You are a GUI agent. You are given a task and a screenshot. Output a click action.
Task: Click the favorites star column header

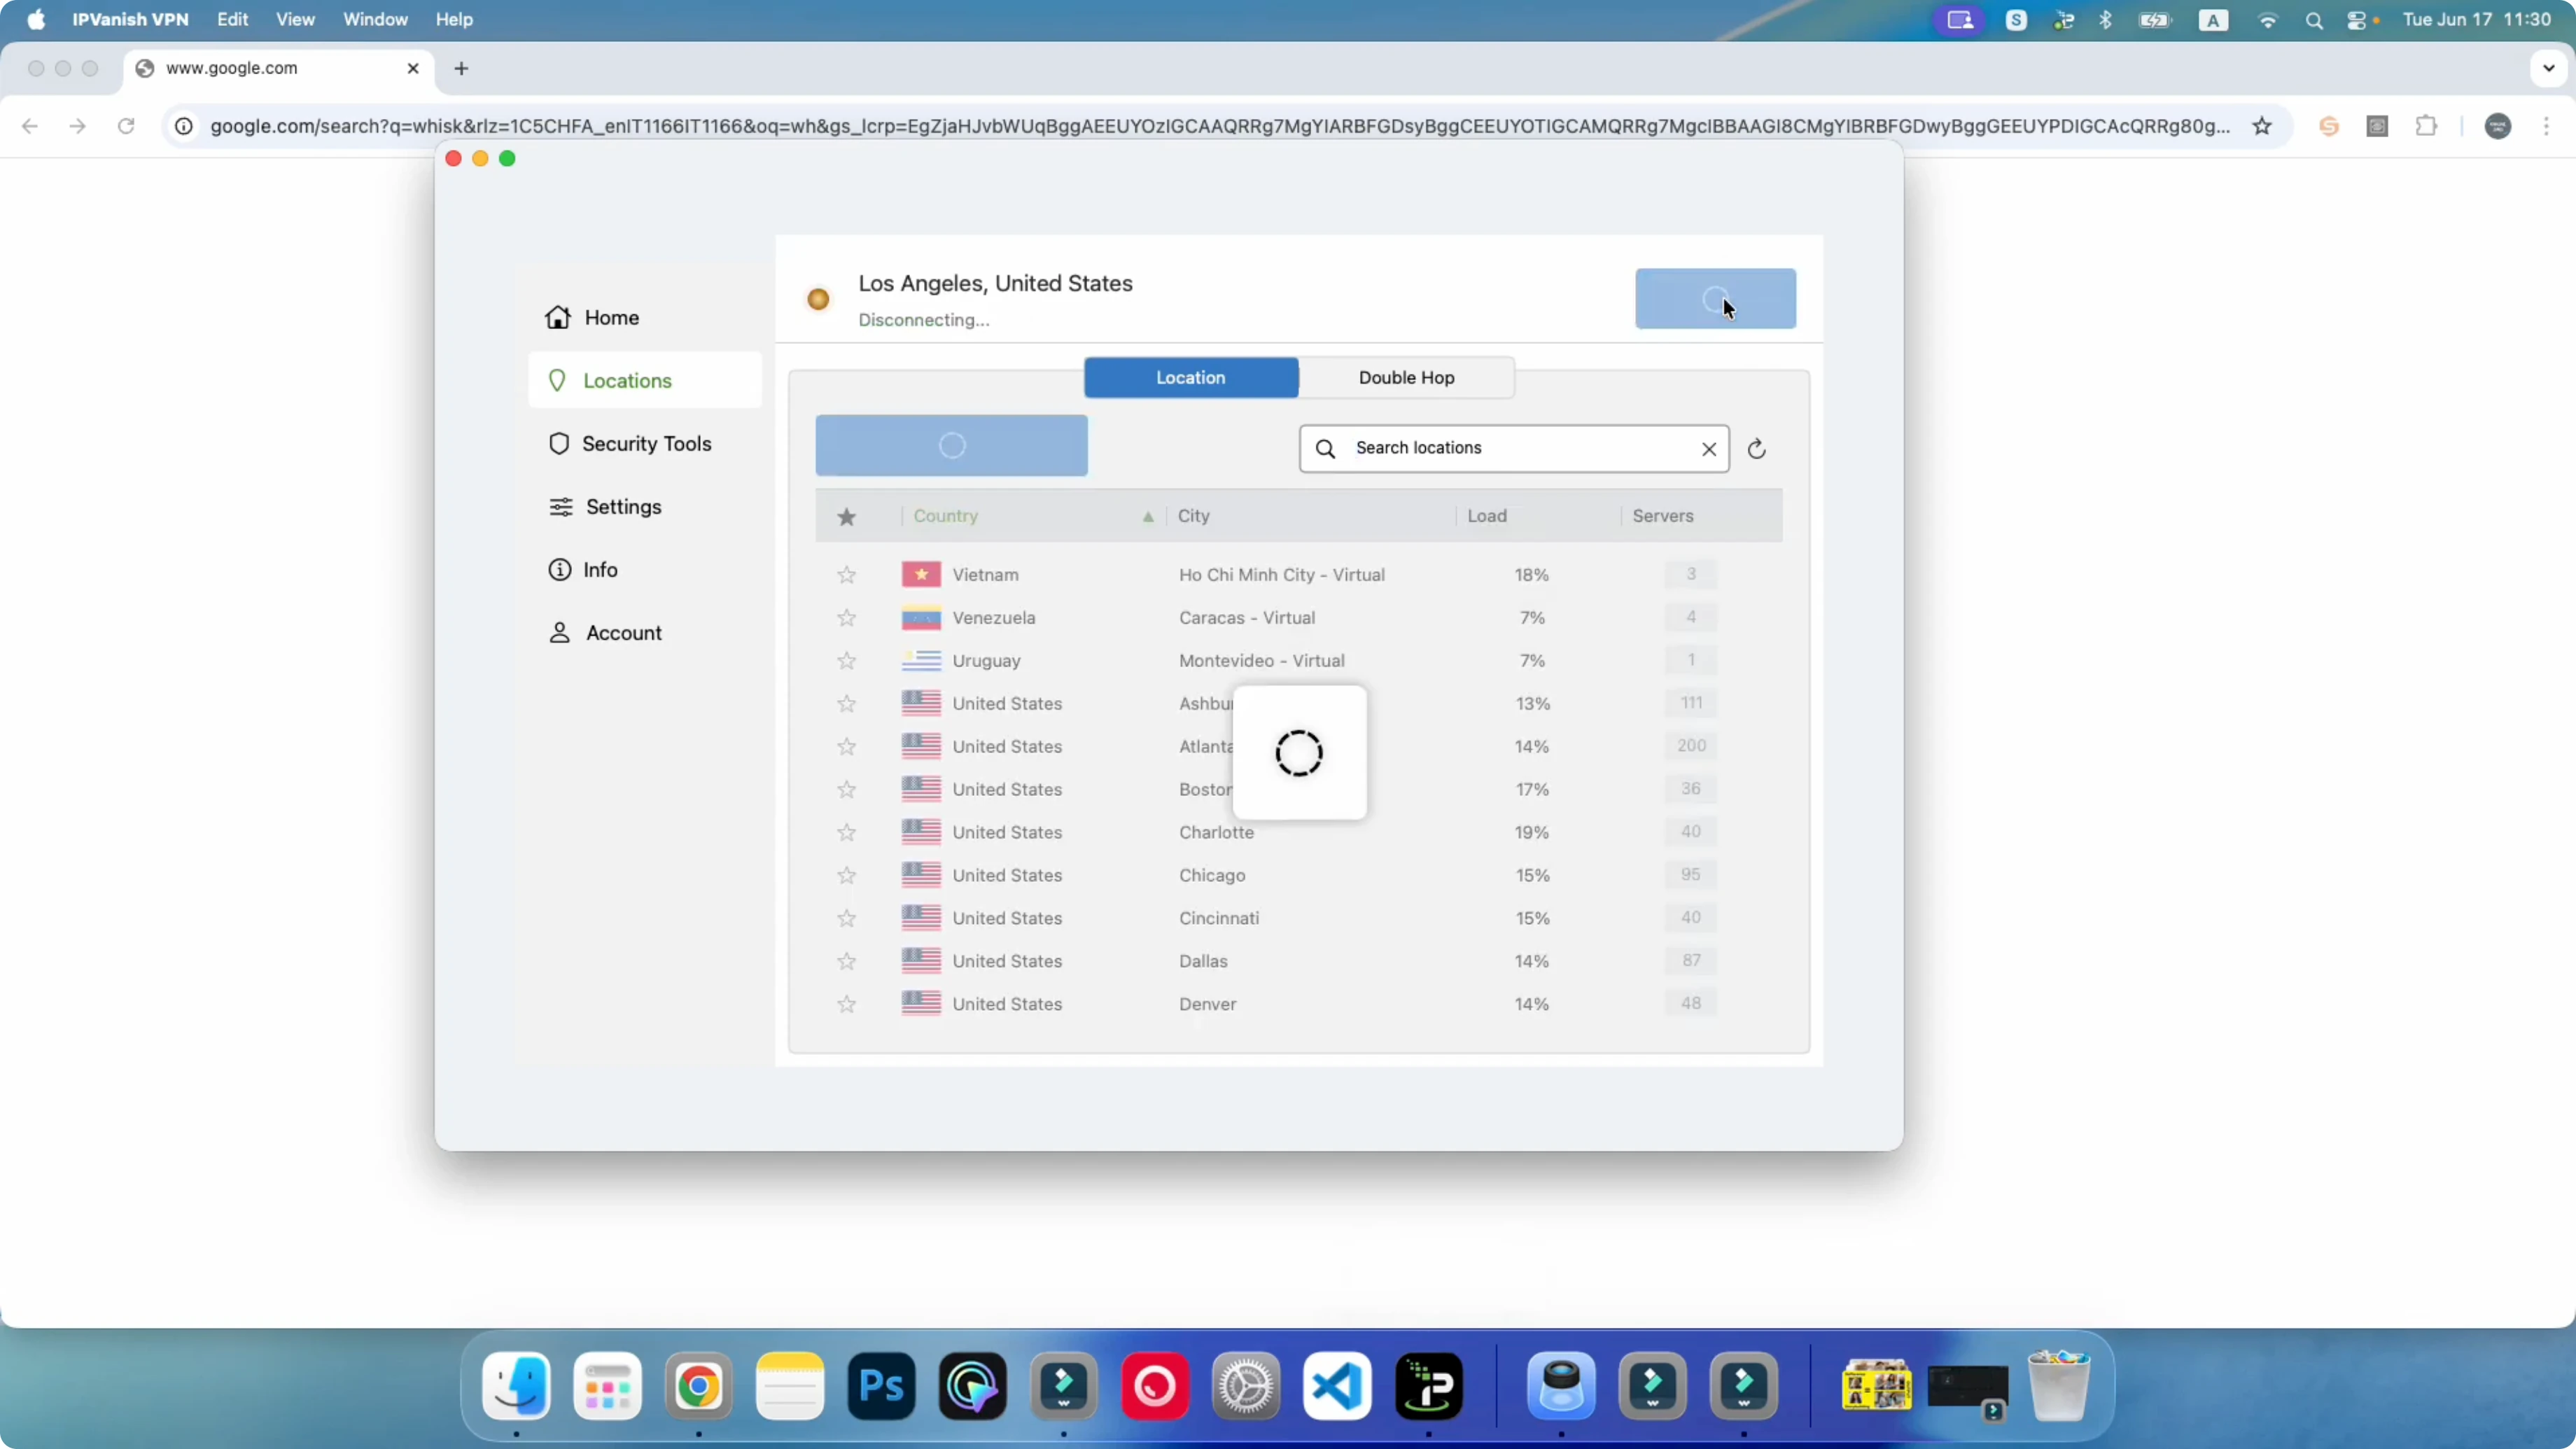(x=846, y=516)
